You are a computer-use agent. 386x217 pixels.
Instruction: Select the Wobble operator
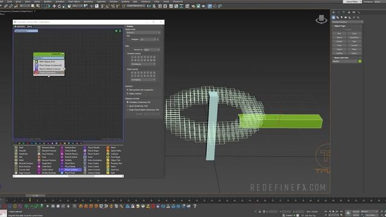66,160
